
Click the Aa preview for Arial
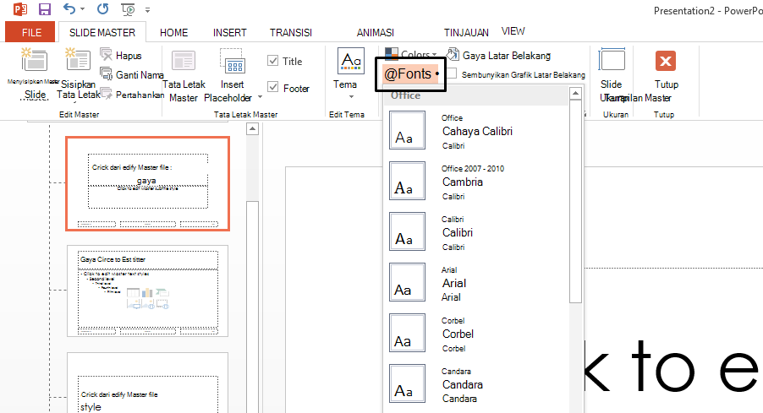coord(407,282)
